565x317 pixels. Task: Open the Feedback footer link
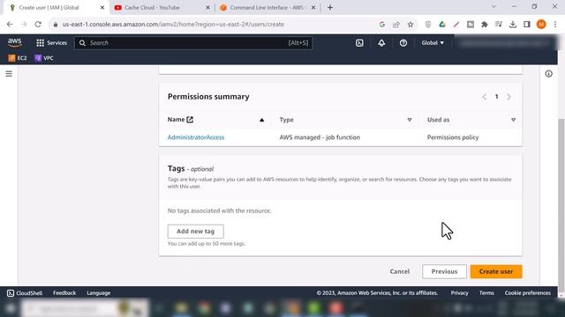(x=64, y=293)
